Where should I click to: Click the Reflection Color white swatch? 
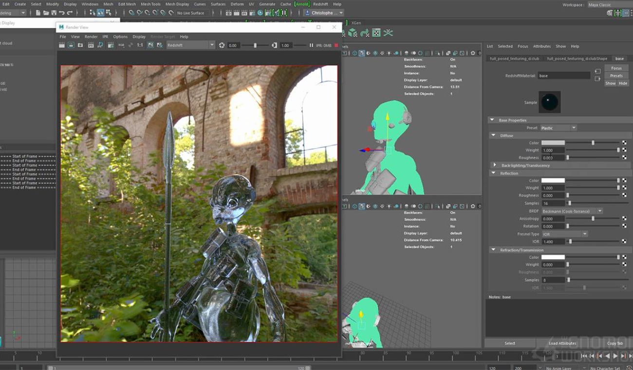click(553, 181)
